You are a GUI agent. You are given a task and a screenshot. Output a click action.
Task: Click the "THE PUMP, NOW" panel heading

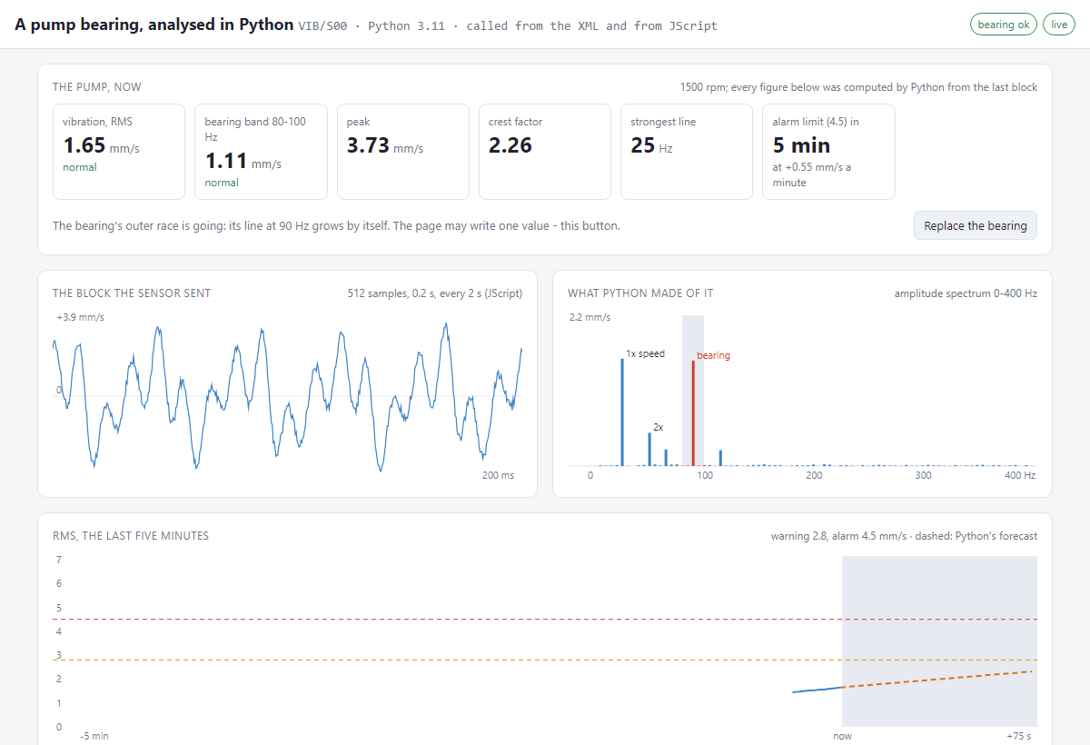click(x=97, y=87)
